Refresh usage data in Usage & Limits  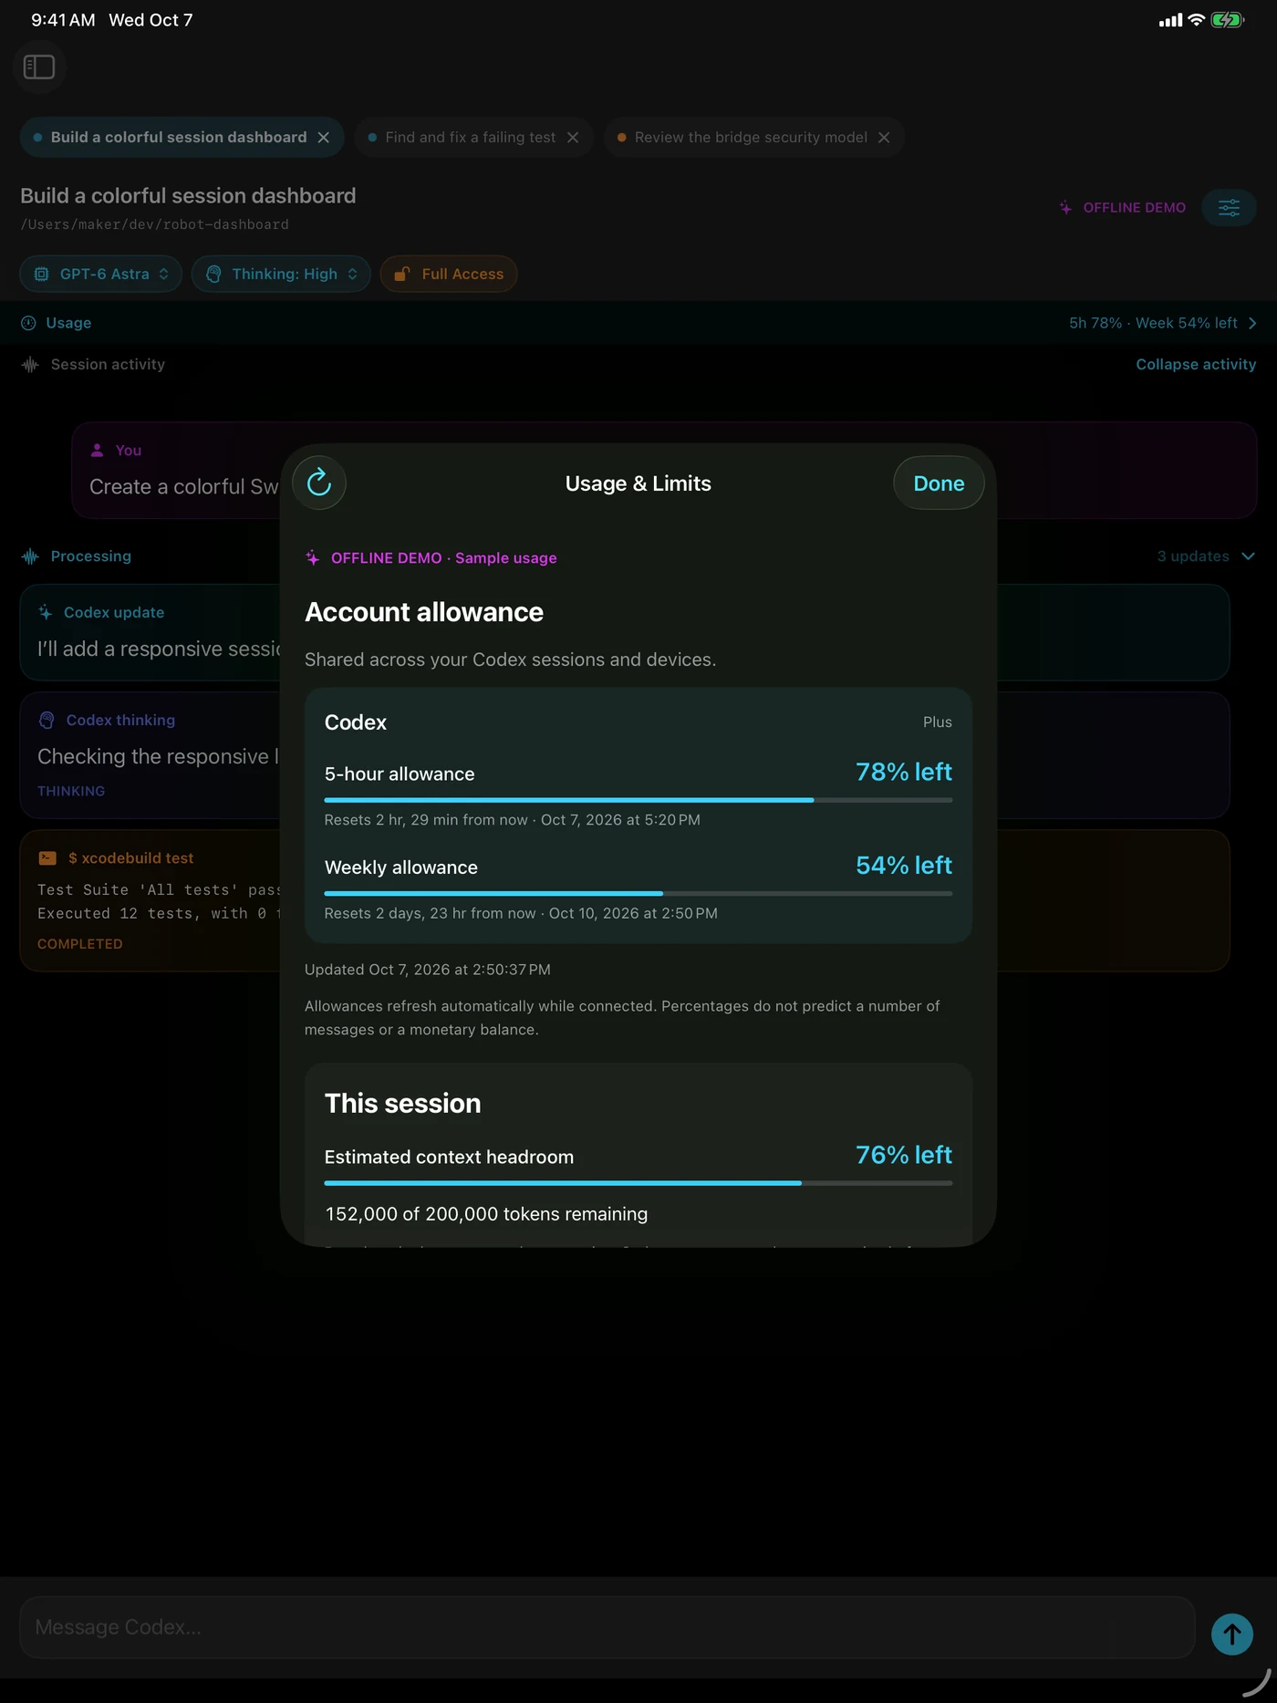[319, 483]
